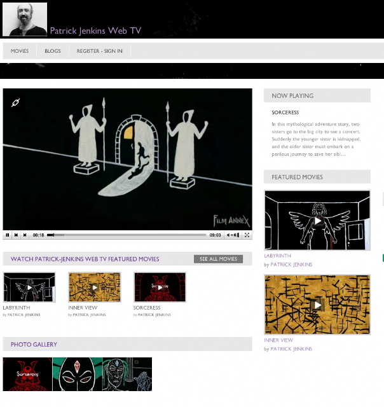Open the BLOGS menu item
This screenshot has width=384, height=407.
[53, 51]
